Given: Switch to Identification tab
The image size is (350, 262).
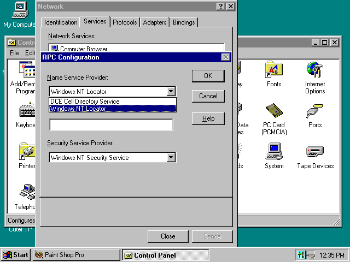Looking at the screenshot, I should [x=61, y=22].
